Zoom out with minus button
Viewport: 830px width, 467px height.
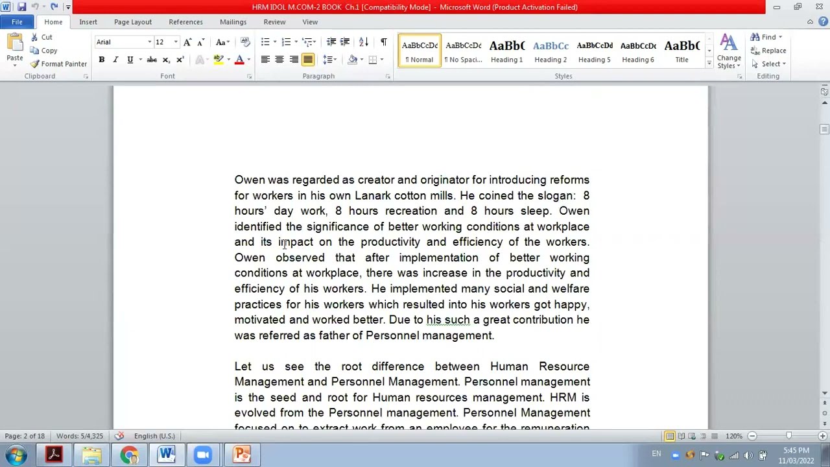click(x=752, y=437)
